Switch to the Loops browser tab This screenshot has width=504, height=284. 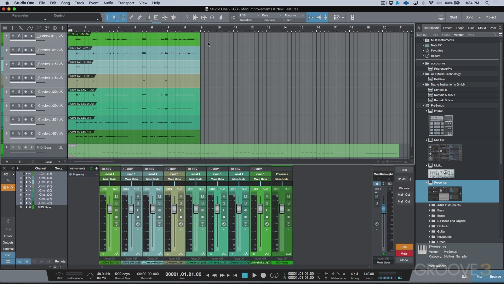(460, 28)
